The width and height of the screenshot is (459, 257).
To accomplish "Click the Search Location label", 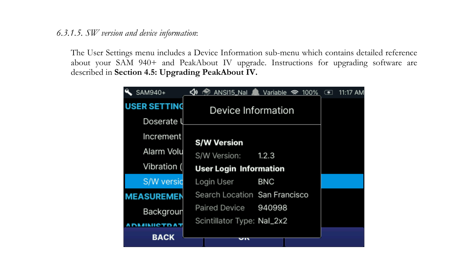I will coord(224,195).
